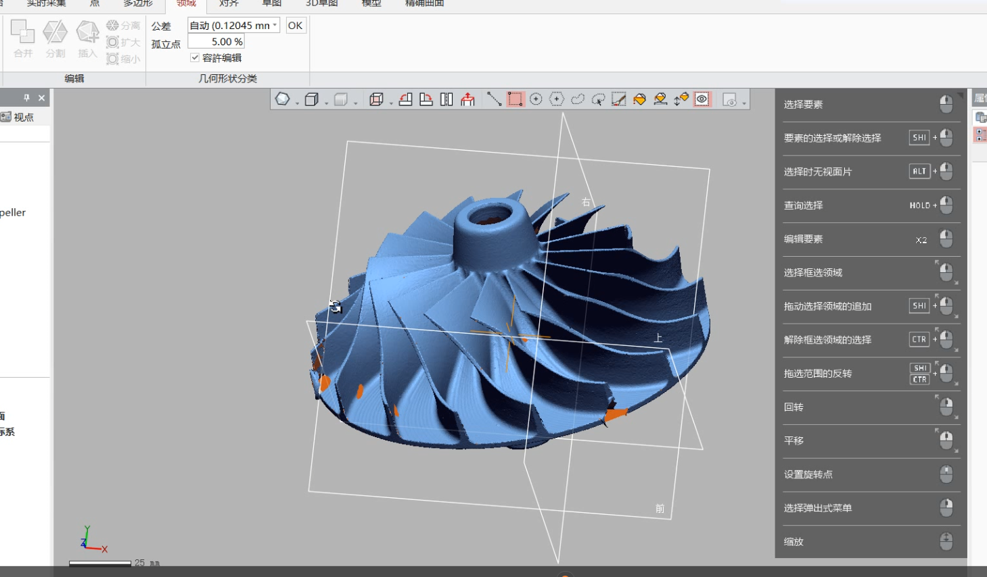
Task: Switch to the 3D草图 ribbon tab
Action: (x=321, y=4)
